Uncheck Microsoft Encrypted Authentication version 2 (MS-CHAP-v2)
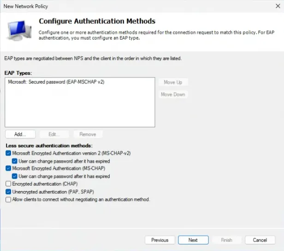This screenshot has width=284, height=251. (x=8, y=153)
